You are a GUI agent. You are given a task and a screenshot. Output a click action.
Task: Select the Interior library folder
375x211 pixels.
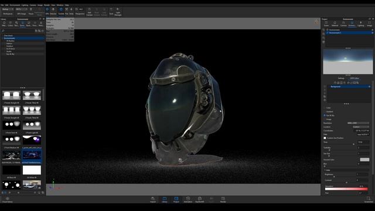[9, 43]
